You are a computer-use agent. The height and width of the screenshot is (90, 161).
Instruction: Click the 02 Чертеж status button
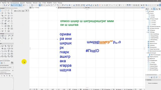[75, 89]
